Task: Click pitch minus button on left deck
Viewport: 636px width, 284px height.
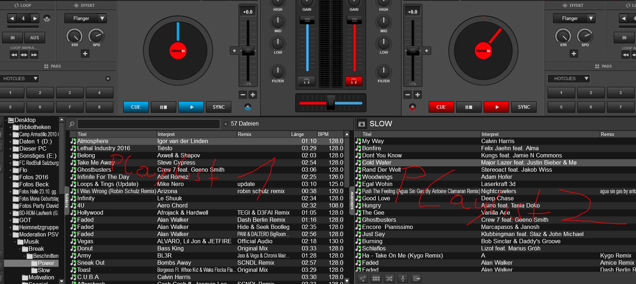Action: 243,95
